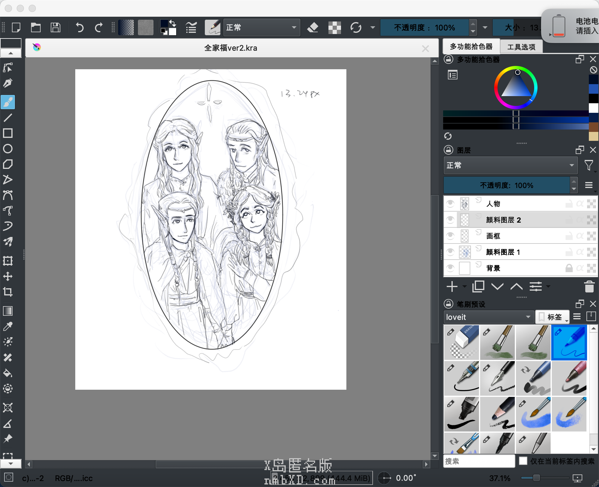Toggle eraser mode in toolbar
599x487 pixels.
(313, 28)
